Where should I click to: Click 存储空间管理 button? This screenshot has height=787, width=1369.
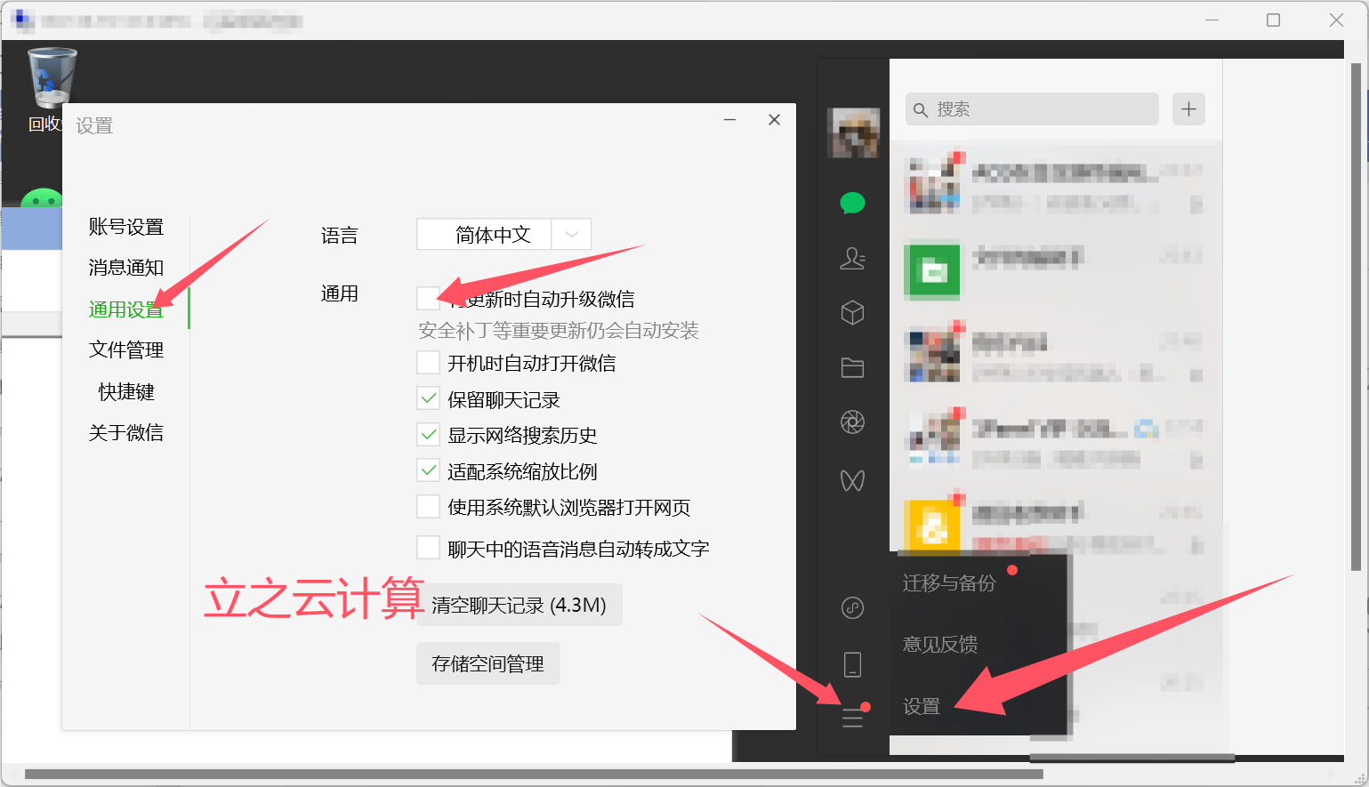[487, 663]
